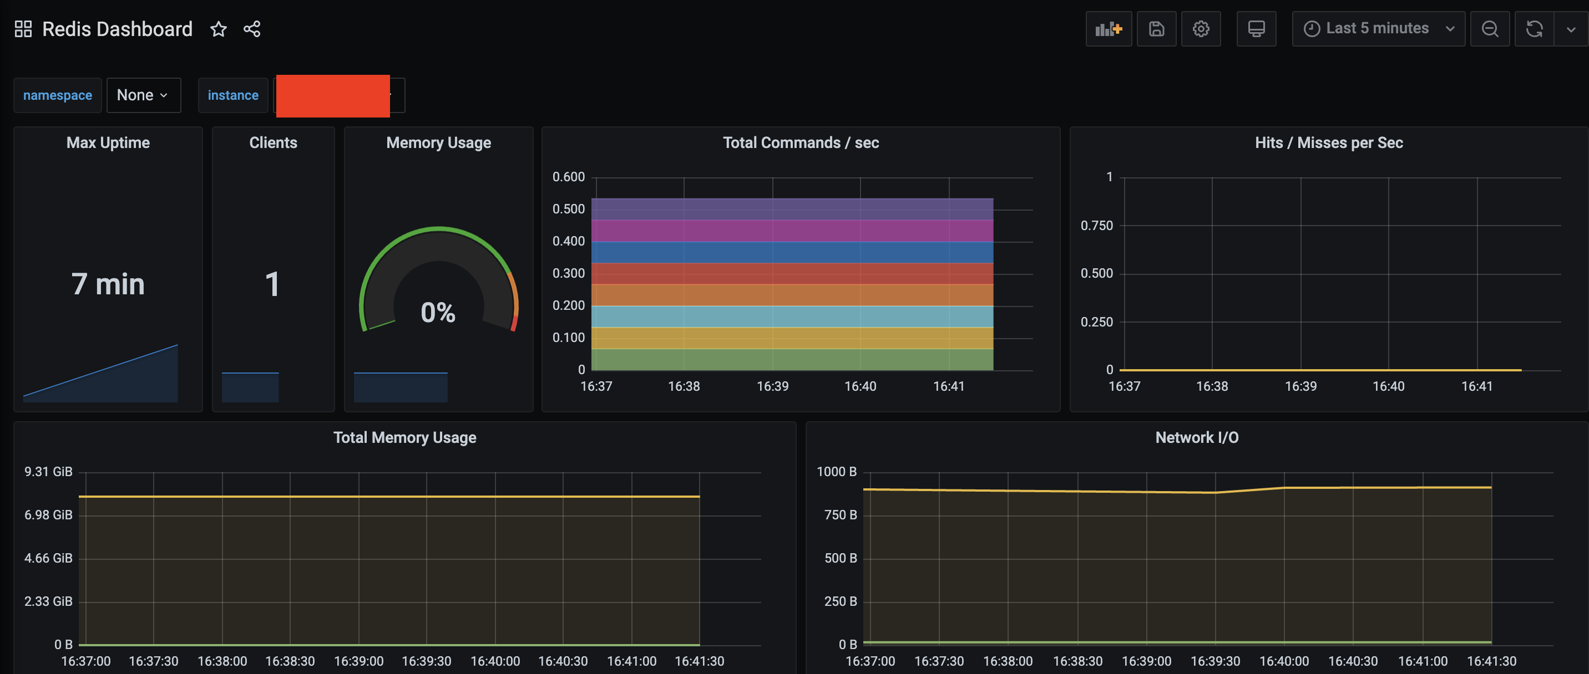
Task: Open the Network I/O panel title menu
Action: (1196, 437)
